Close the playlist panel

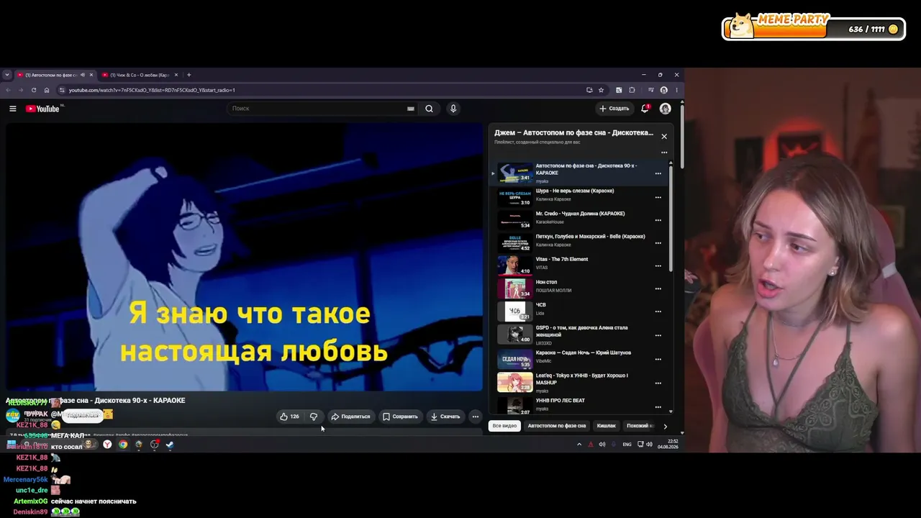click(664, 136)
